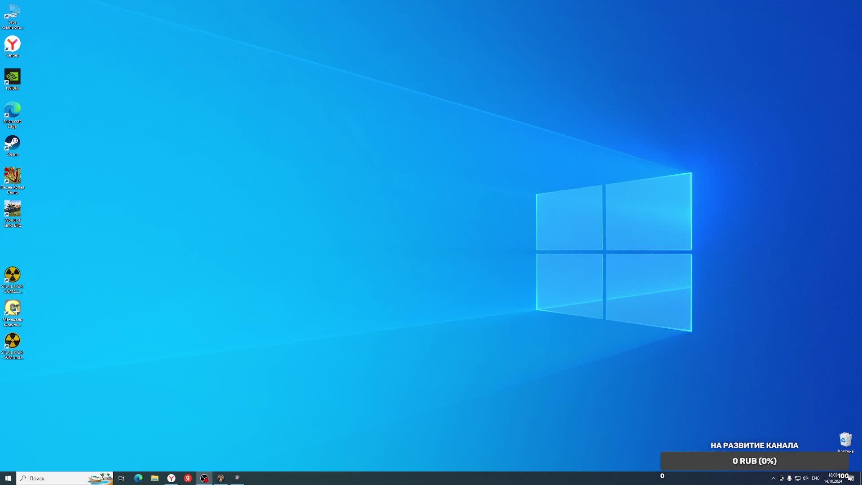Image resolution: width=862 pixels, height=485 pixels.
Task: Open the Windows Start menu
Action: (x=8, y=478)
